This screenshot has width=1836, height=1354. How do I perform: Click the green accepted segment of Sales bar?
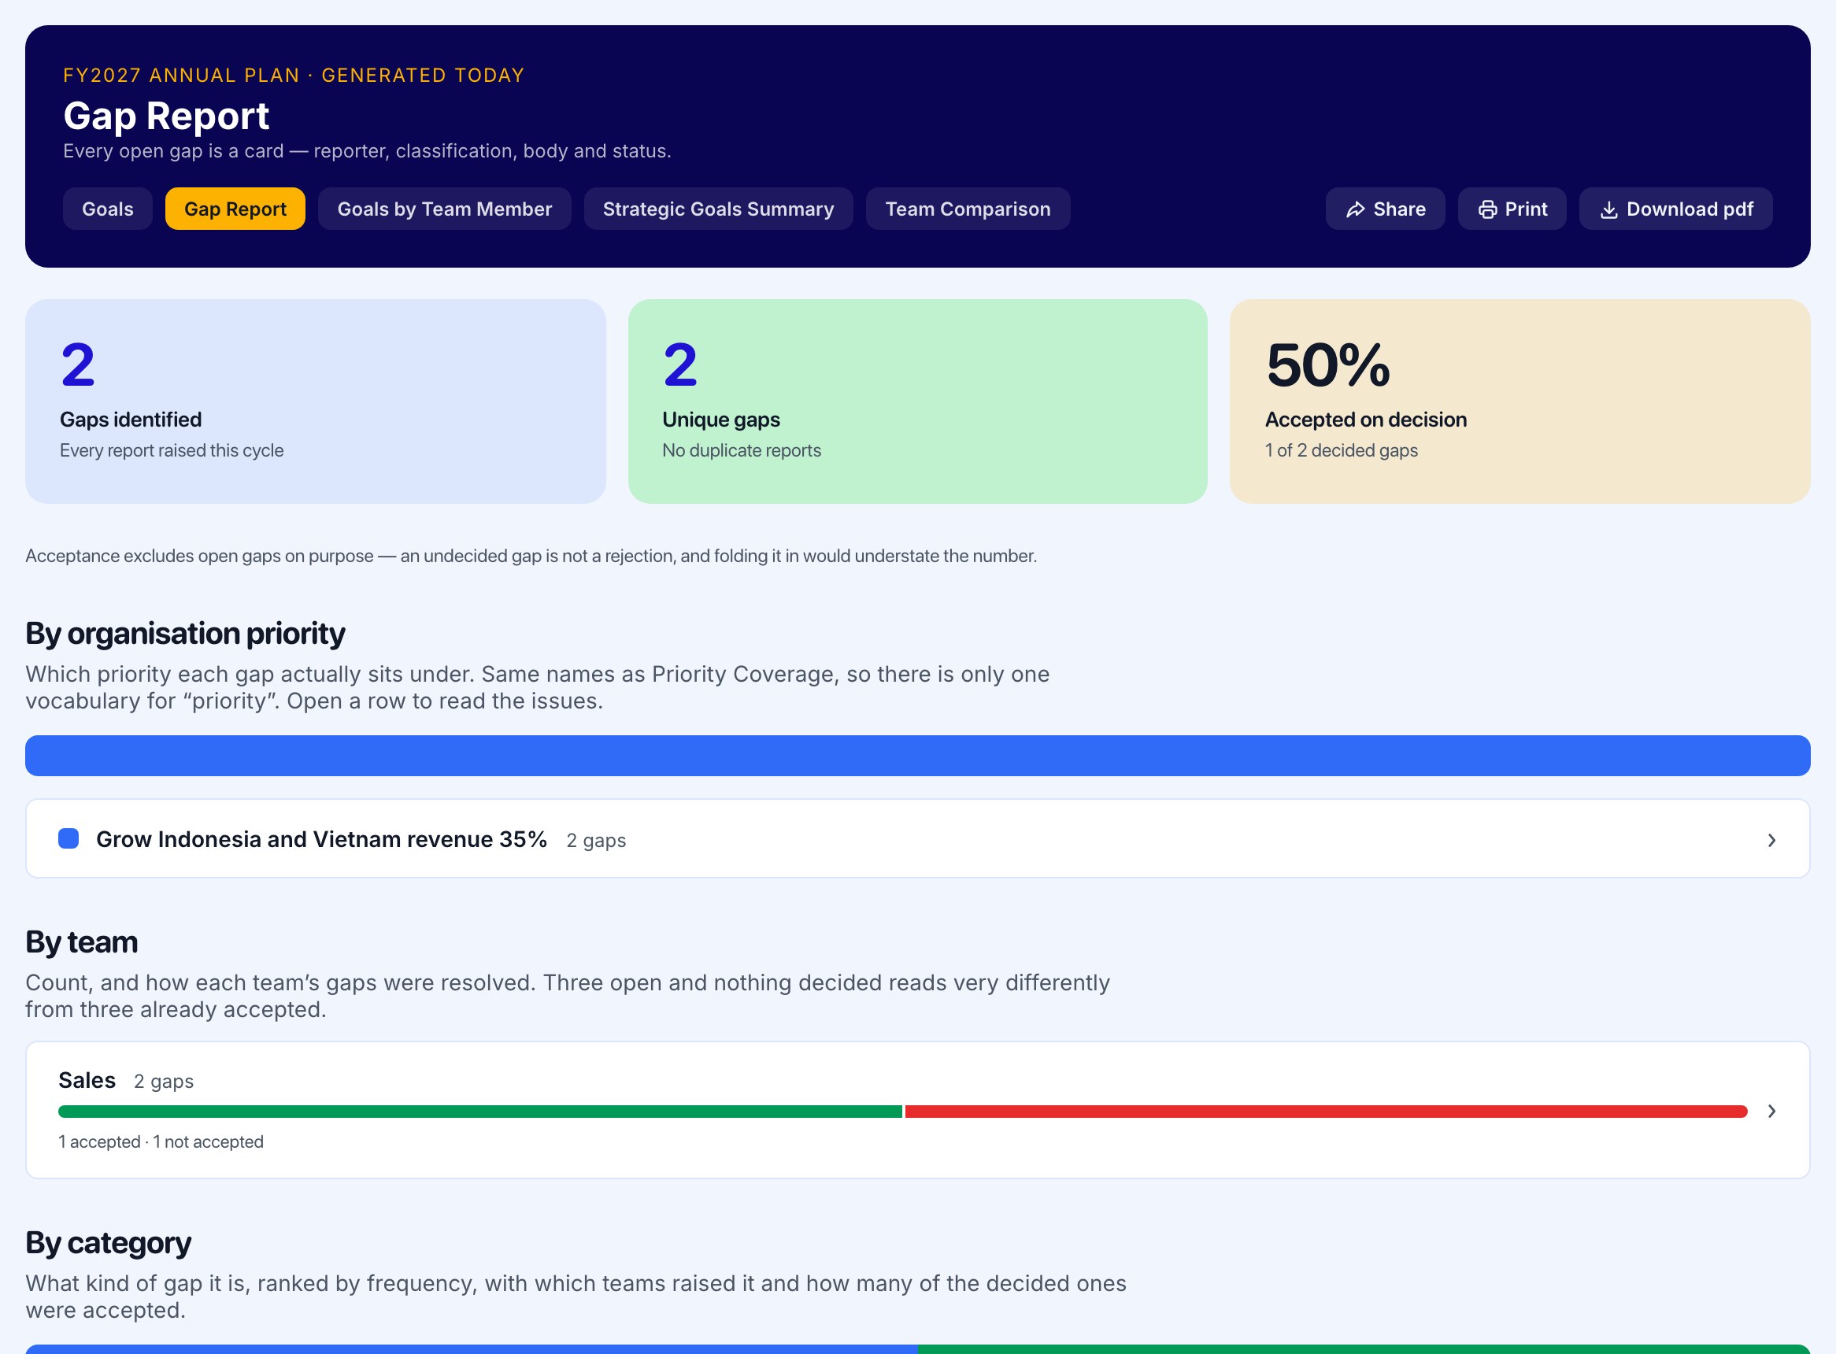[x=480, y=1112]
